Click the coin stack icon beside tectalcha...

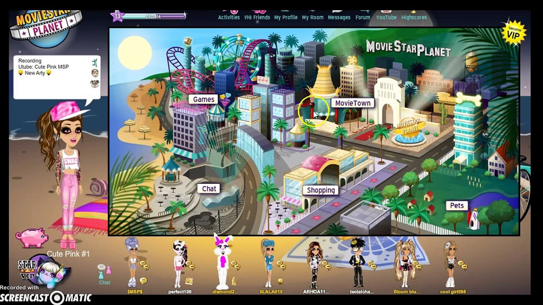pyautogui.click(x=371, y=266)
